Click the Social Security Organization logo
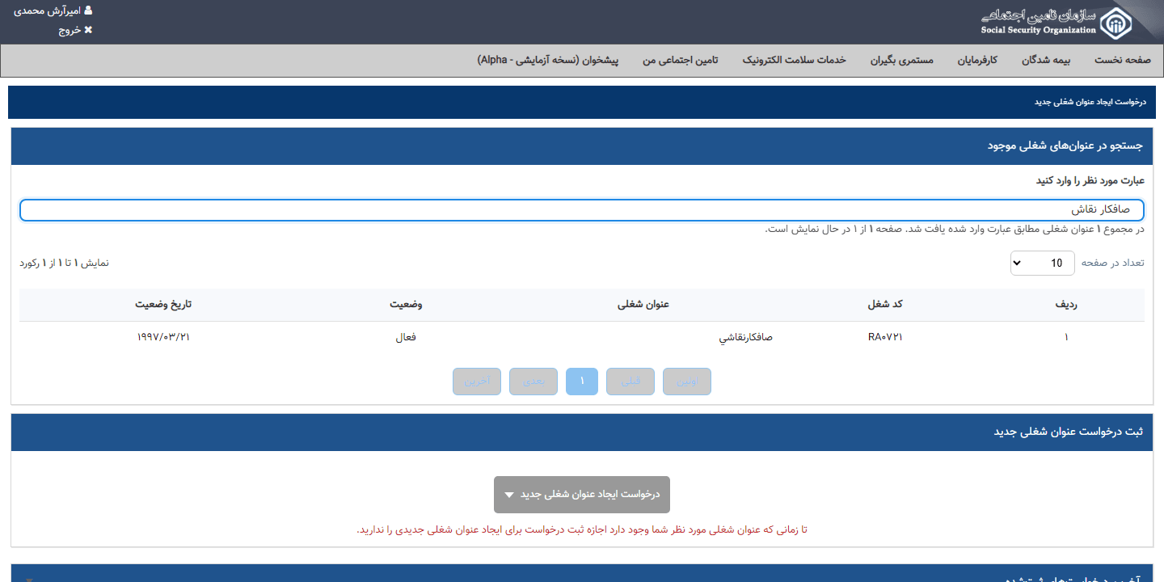 coord(1056,22)
